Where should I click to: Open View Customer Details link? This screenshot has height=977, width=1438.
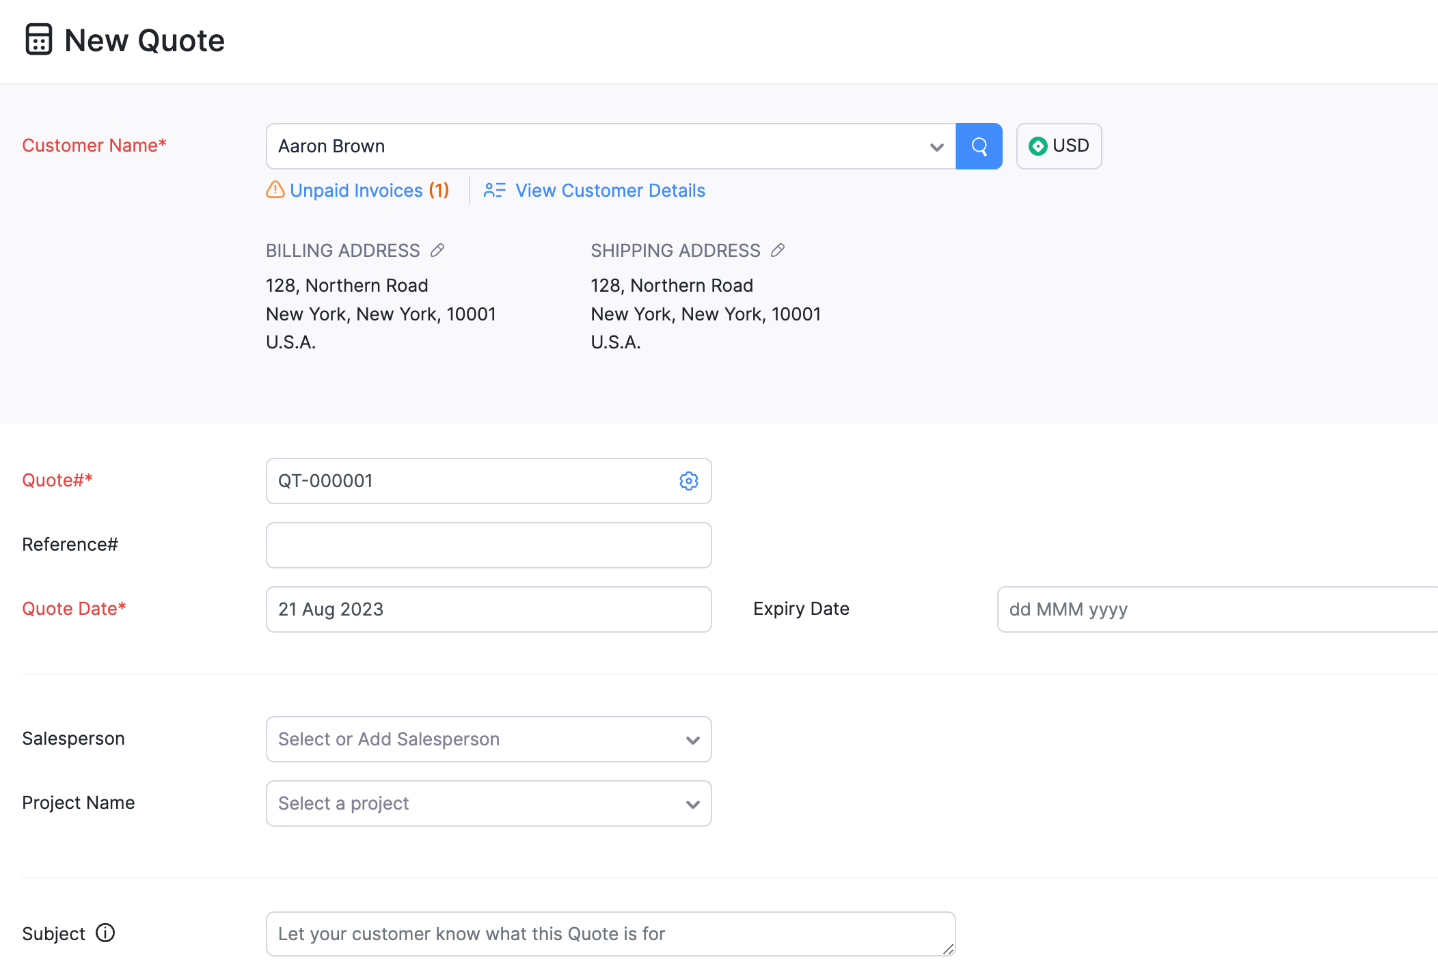point(610,191)
